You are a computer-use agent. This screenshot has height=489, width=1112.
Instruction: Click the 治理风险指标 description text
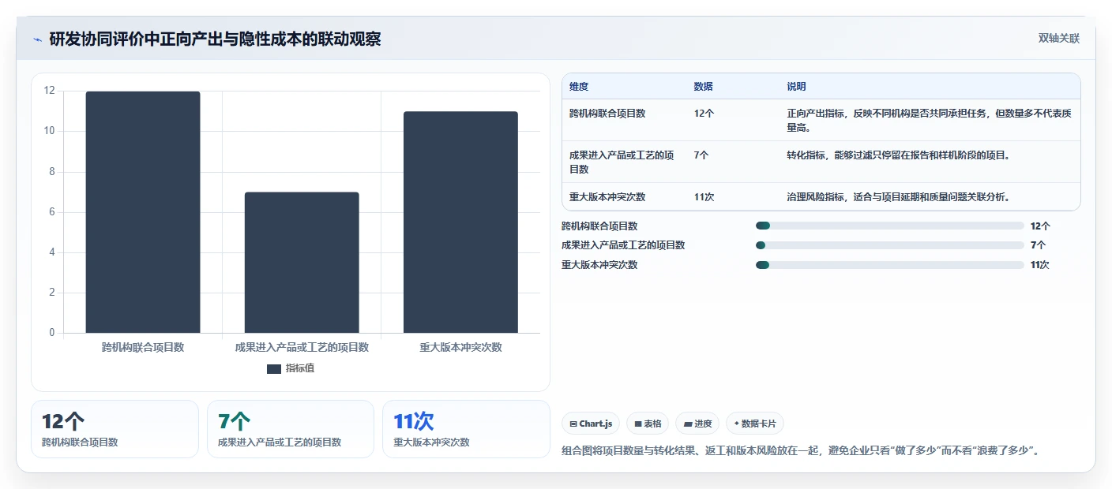pyautogui.click(x=899, y=197)
